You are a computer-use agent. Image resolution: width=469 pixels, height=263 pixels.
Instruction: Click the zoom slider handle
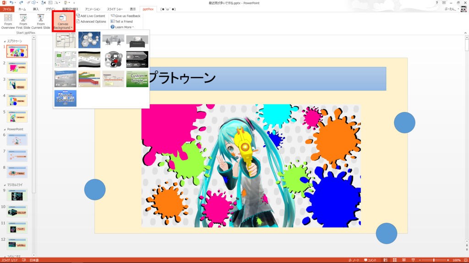click(434, 260)
